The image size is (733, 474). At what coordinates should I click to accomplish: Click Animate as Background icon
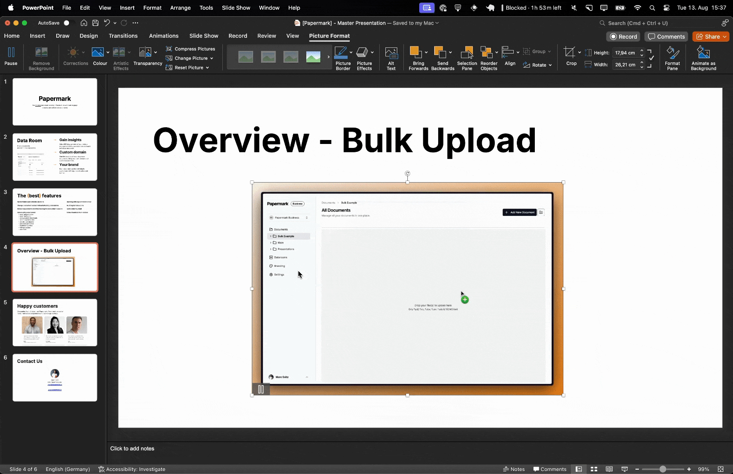point(703,53)
